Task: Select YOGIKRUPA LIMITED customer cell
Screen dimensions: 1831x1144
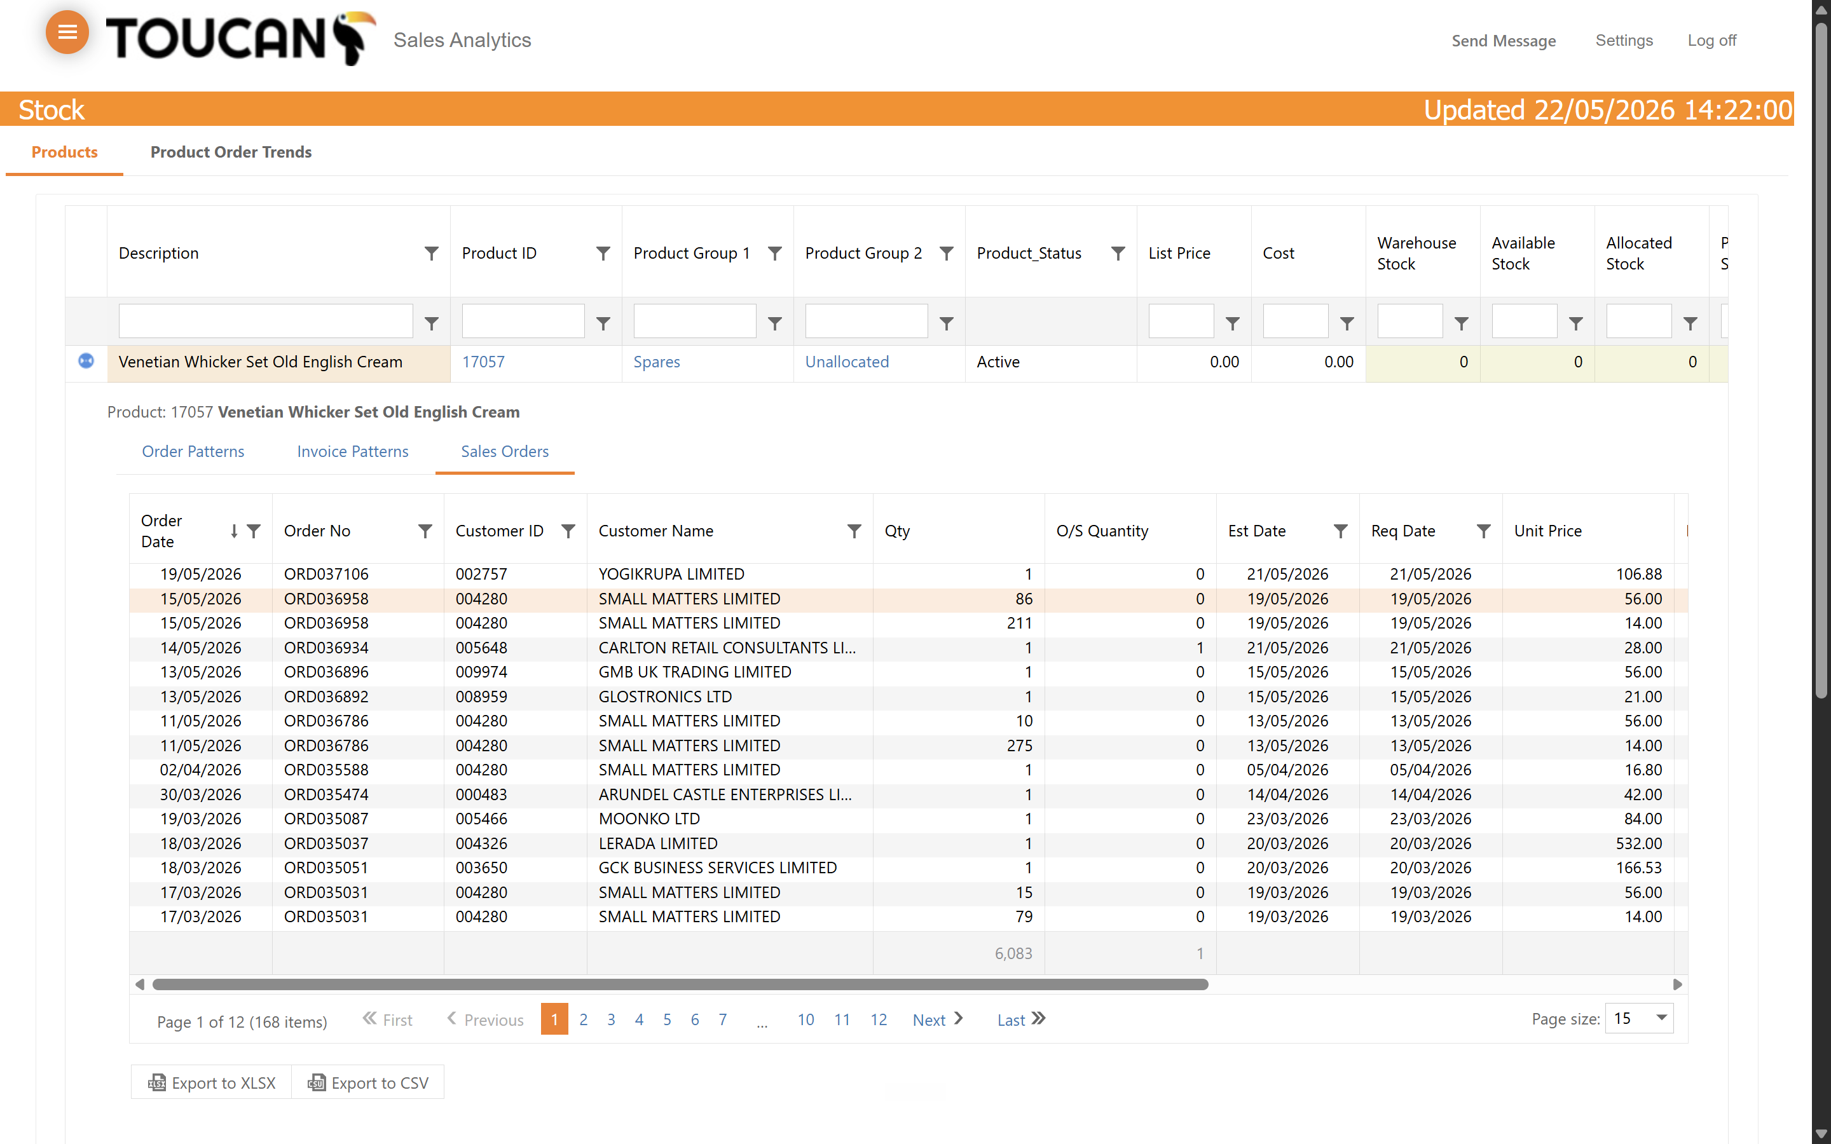Action: (x=729, y=575)
